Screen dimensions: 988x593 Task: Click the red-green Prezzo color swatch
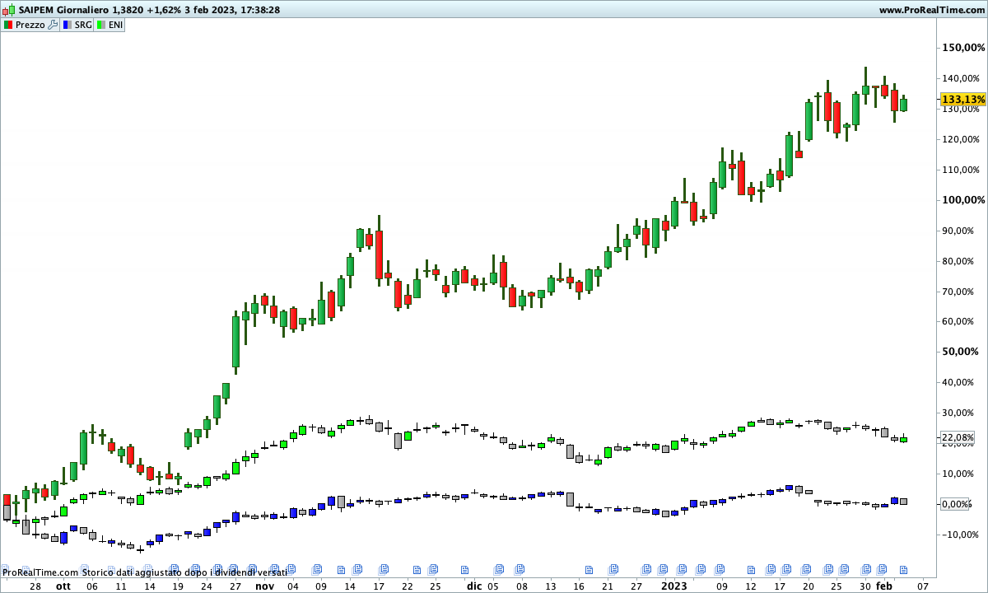8,25
